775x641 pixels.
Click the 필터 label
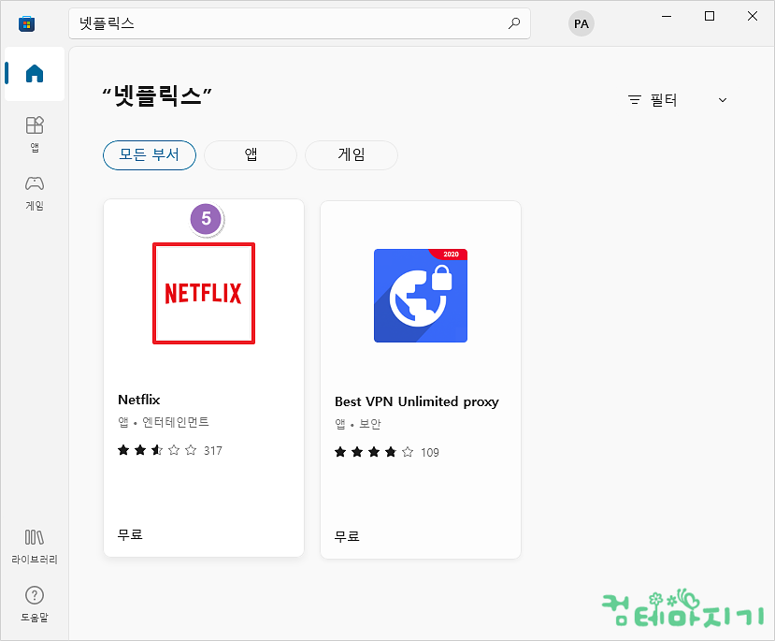664,100
